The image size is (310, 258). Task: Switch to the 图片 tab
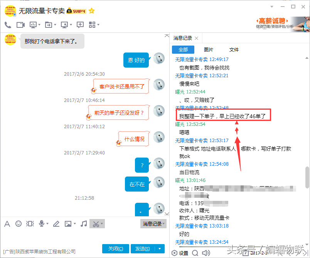(209, 49)
